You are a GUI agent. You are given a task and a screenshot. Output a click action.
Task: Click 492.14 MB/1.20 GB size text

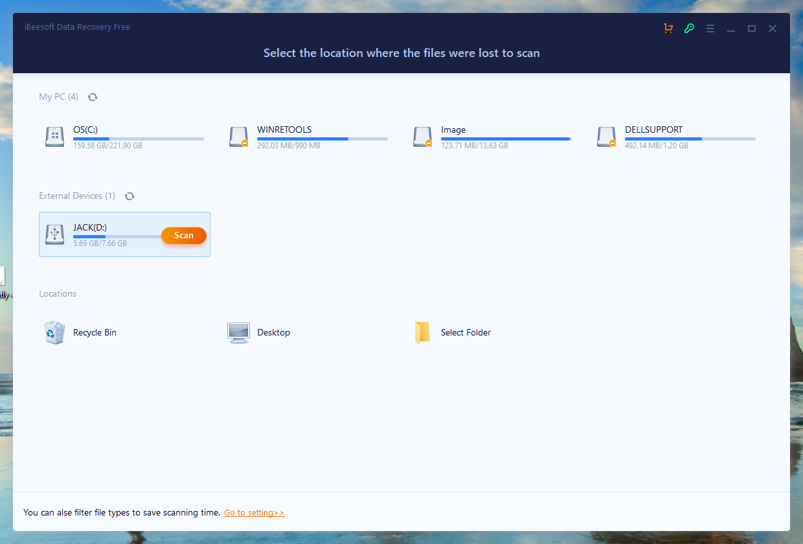(657, 146)
